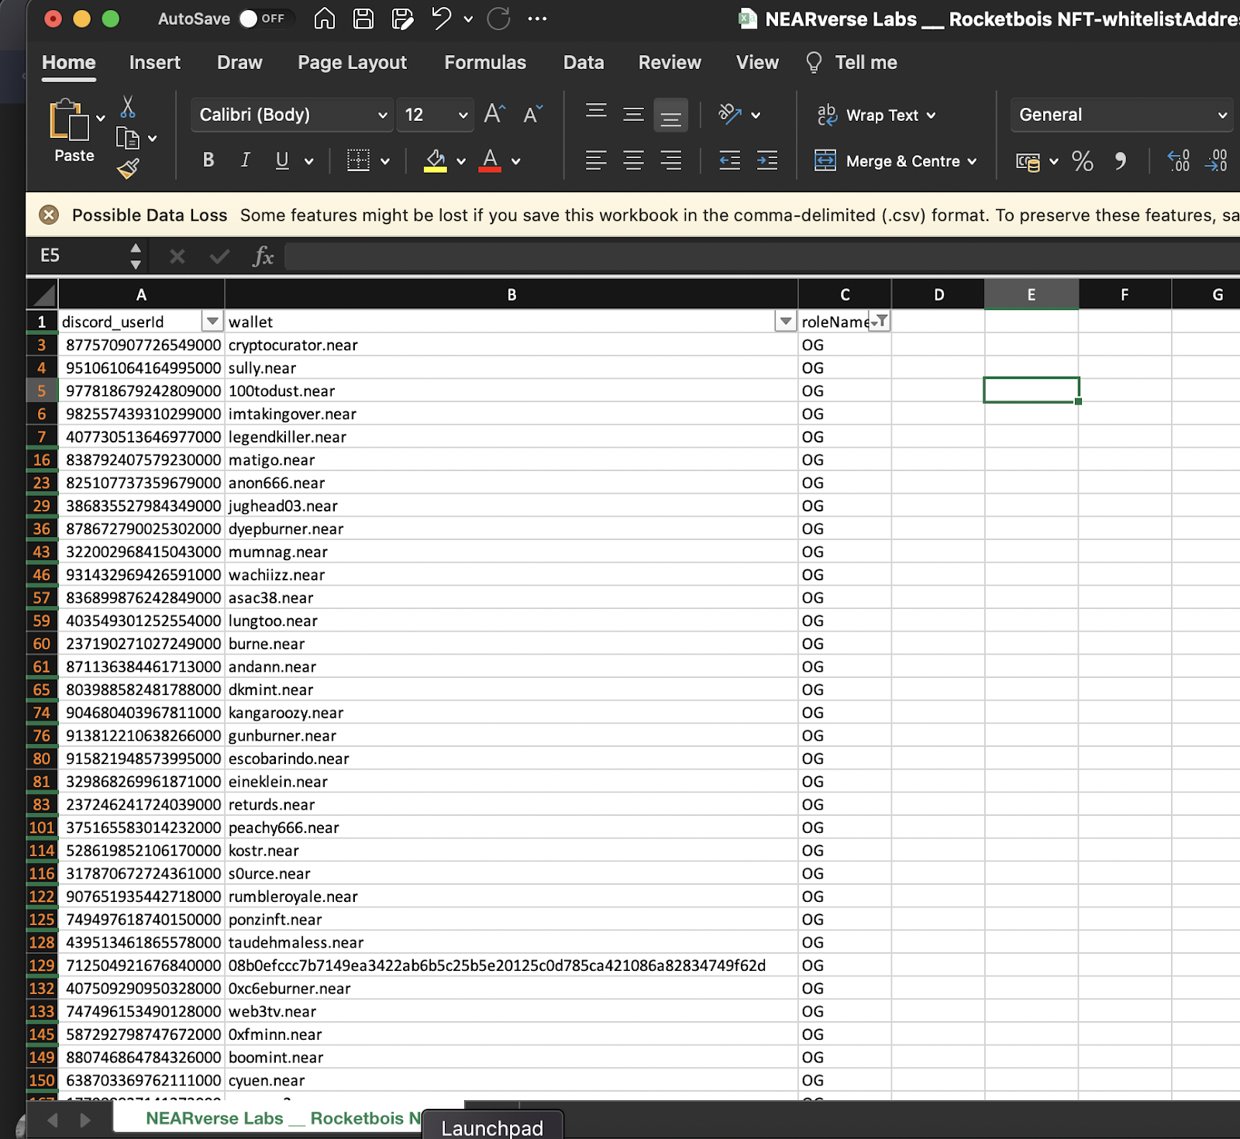
Task: Apply percent style
Action: pos(1083,161)
